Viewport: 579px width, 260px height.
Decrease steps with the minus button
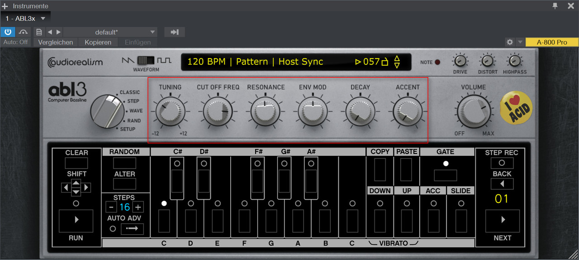click(111, 207)
